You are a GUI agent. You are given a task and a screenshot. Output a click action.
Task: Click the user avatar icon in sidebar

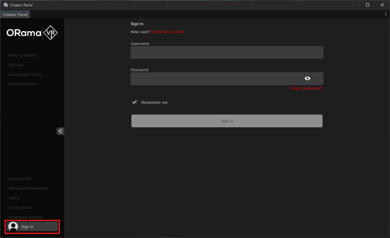13,226
